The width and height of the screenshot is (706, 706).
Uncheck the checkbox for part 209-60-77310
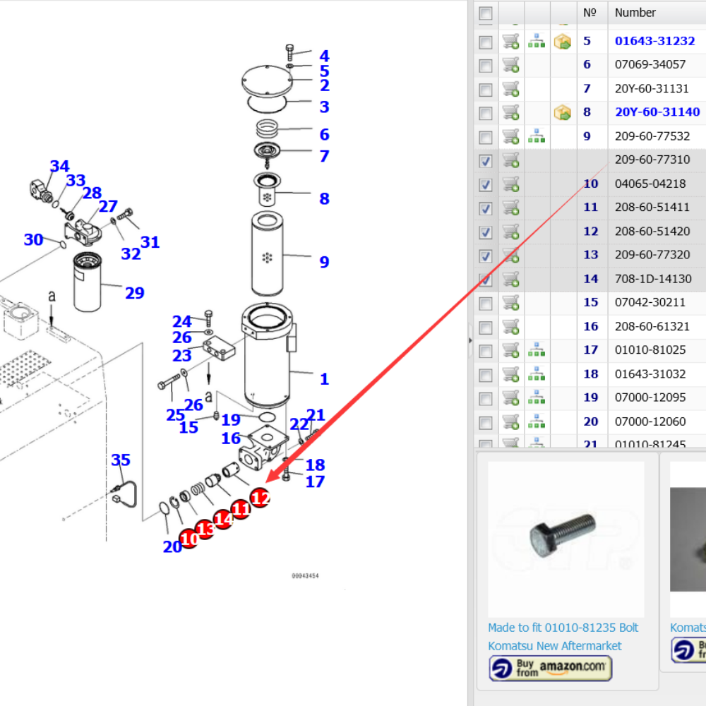[486, 161]
